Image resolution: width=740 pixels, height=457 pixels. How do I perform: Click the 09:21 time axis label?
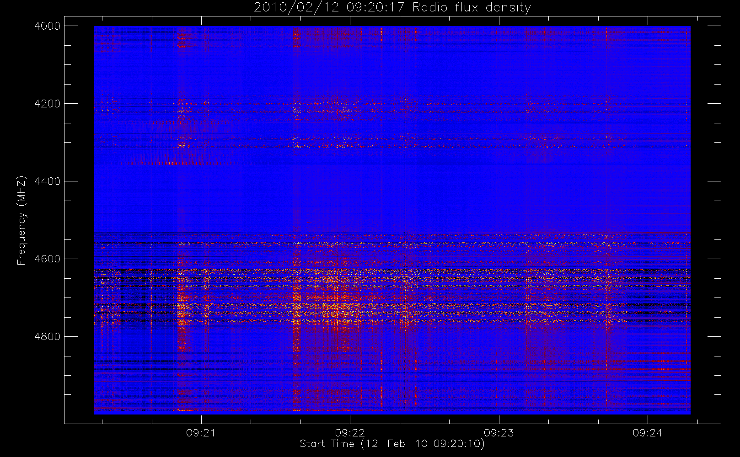point(201,433)
